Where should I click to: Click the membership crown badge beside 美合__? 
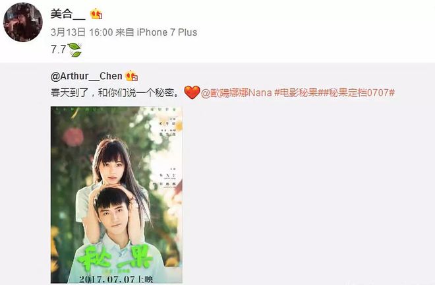tap(96, 14)
